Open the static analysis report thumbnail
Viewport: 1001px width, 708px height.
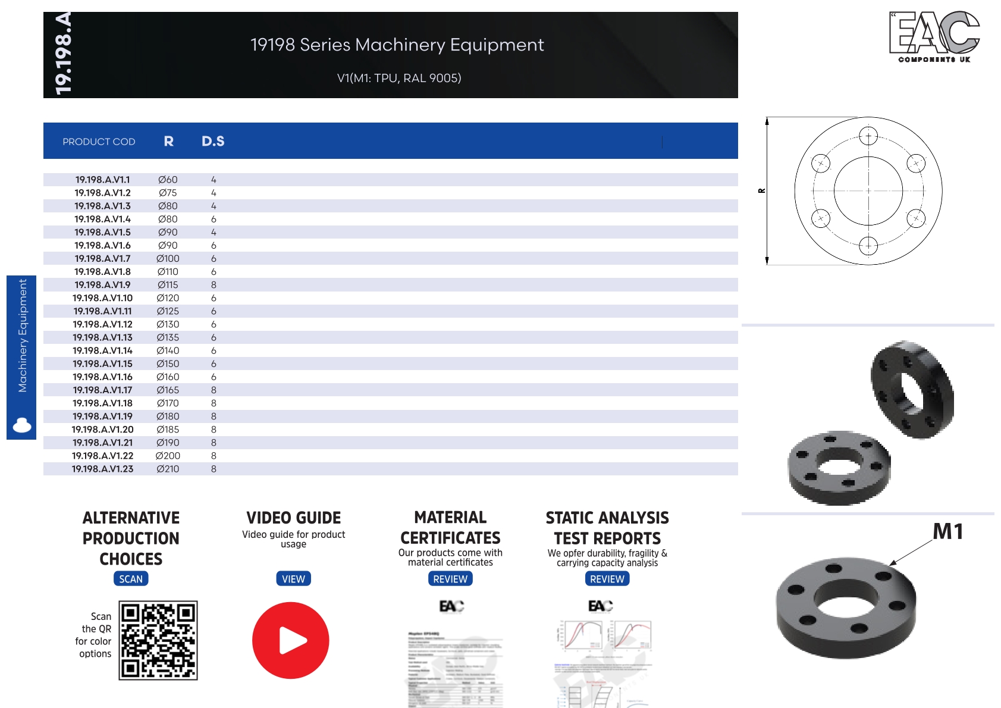coord(604,663)
